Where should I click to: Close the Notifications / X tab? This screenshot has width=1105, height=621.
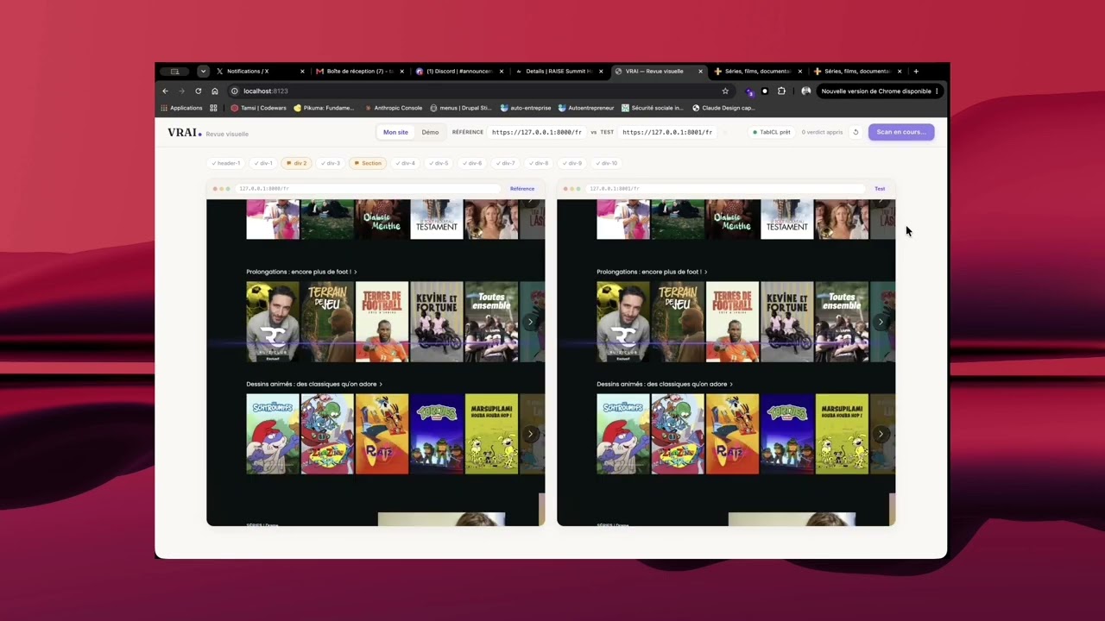pos(302,72)
